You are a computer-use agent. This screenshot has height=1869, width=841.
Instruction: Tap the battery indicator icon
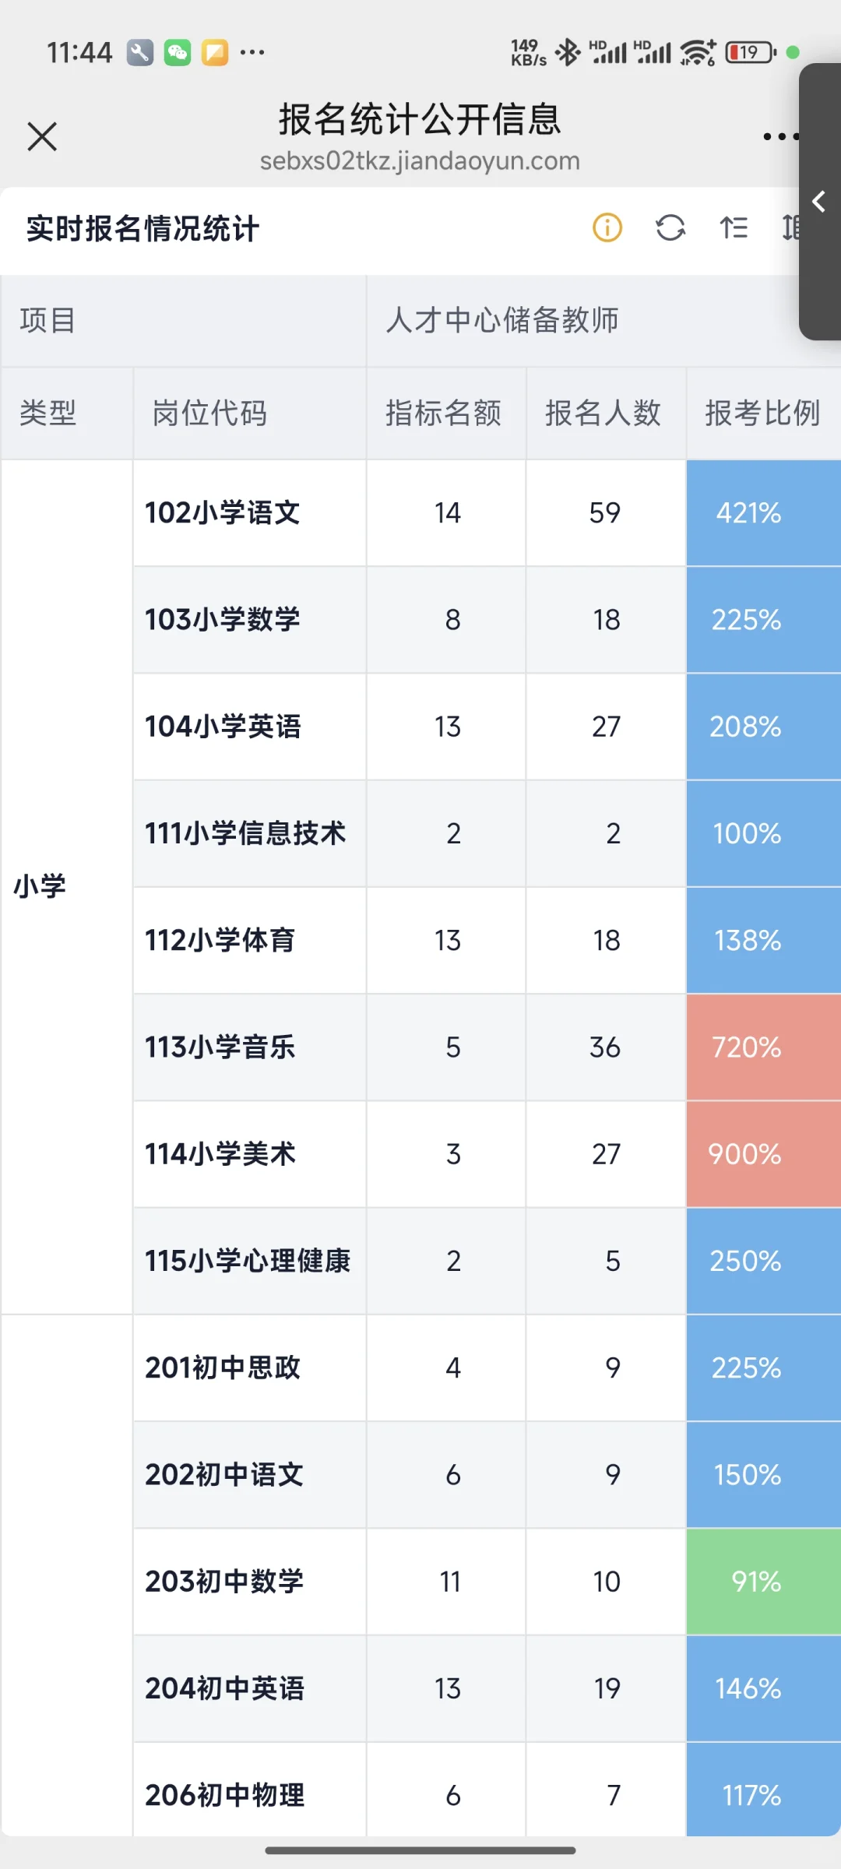(x=750, y=52)
